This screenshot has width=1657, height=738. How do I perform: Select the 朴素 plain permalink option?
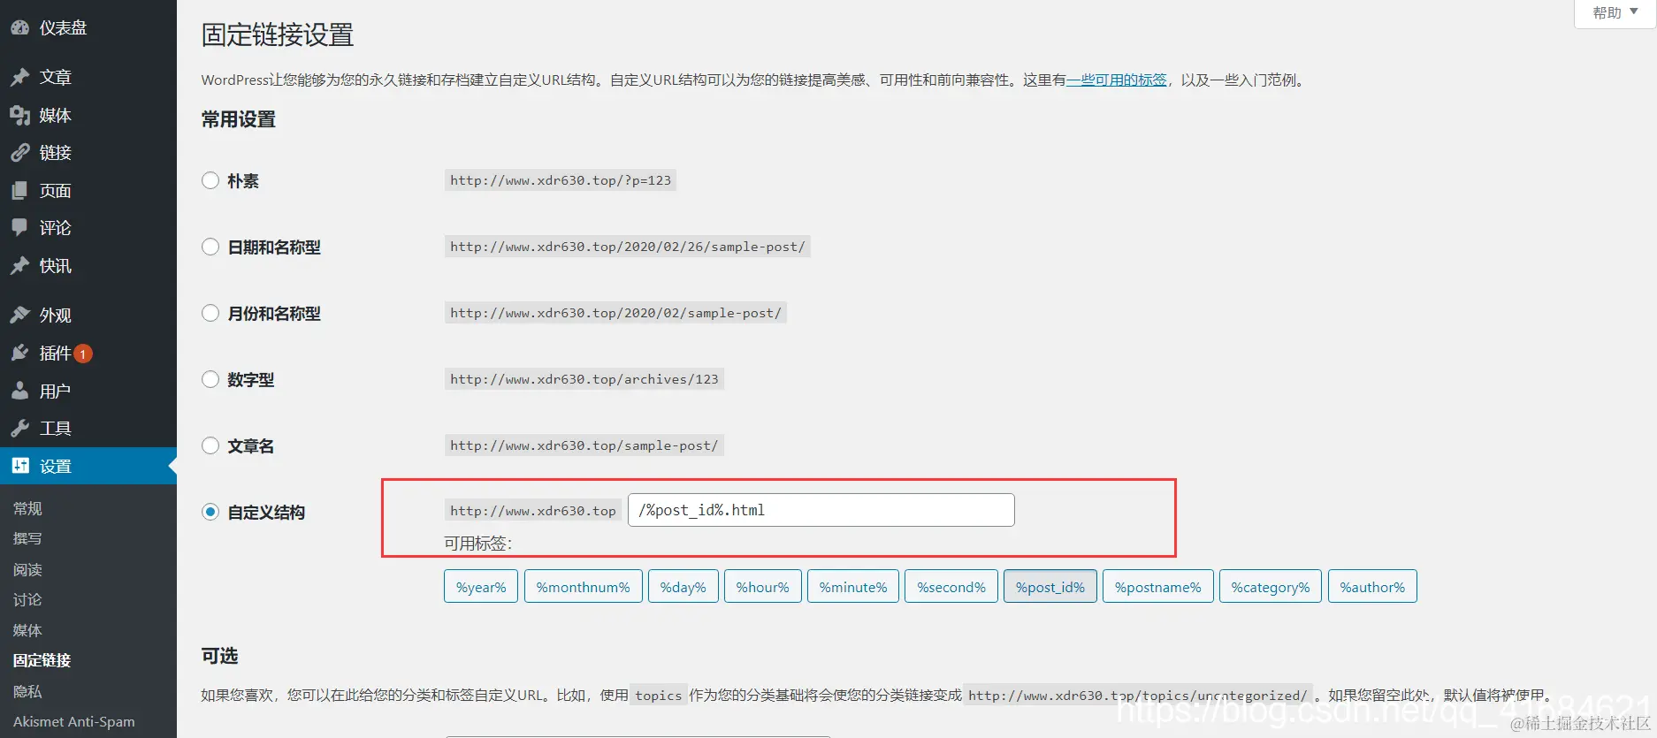pyautogui.click(x=210, y=180)
